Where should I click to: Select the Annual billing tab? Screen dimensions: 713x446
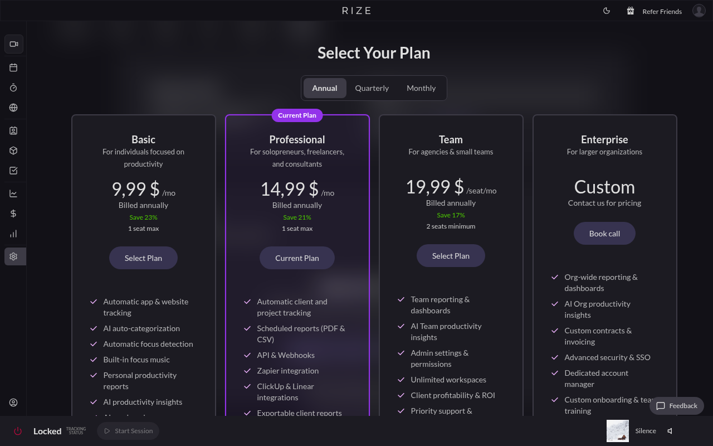point(325,88)
